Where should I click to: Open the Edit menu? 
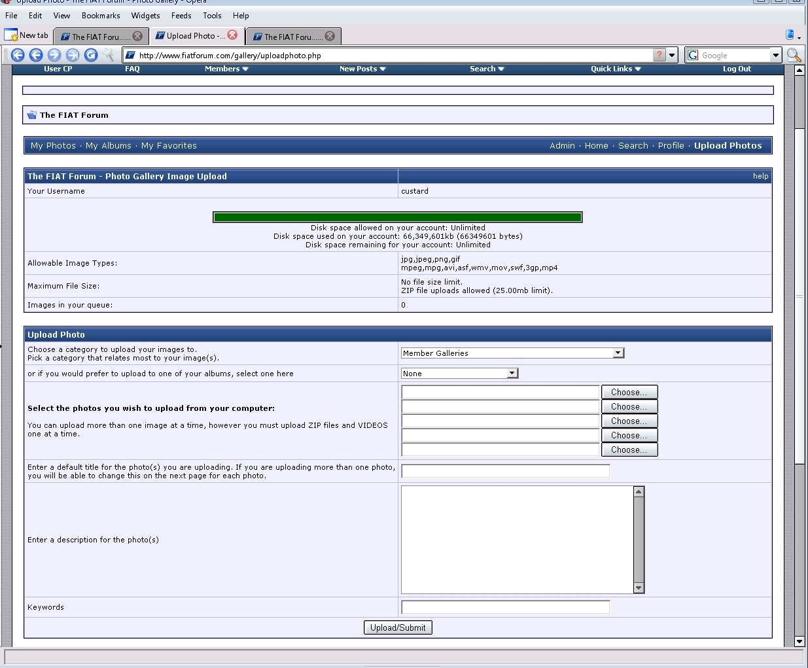point(35,16)
